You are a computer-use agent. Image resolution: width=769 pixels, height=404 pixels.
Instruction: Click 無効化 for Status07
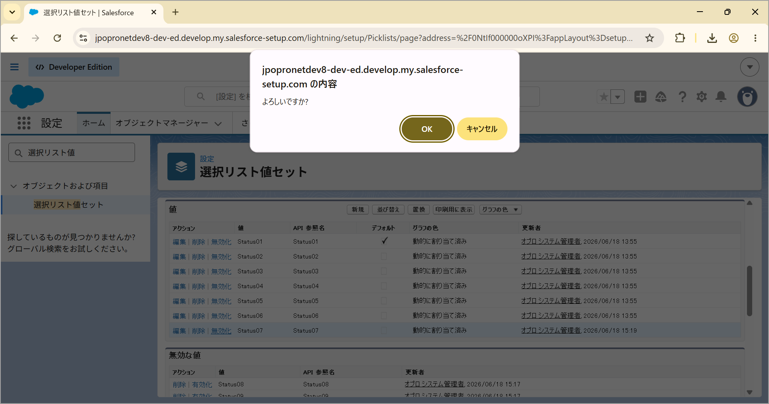pos(221,331)
